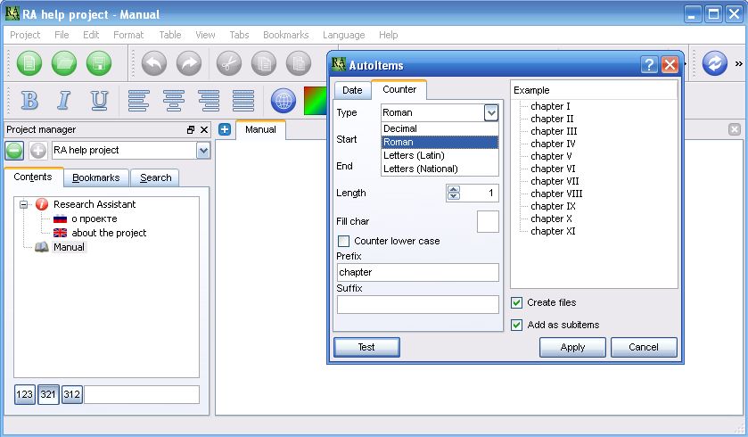The width and height of the screenshot is (748, 437).
Task: Open the RA help project combo box
Action: click(131, 151)
